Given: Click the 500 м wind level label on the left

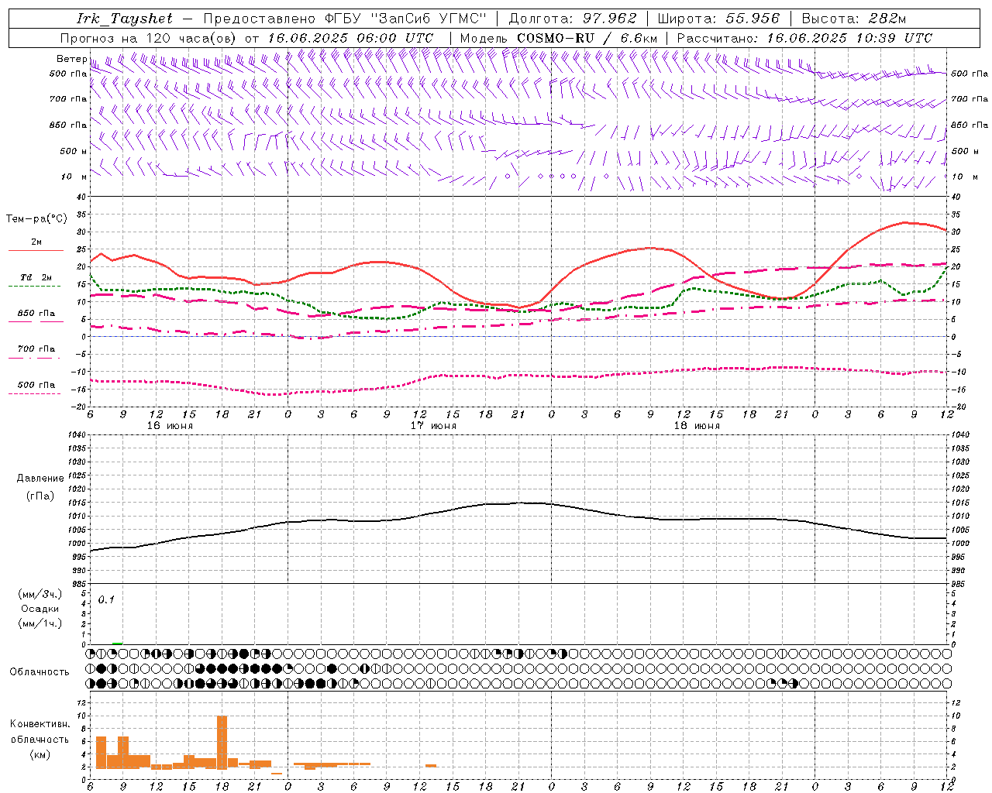Looking at the screenshot, I should pos(74,151).
